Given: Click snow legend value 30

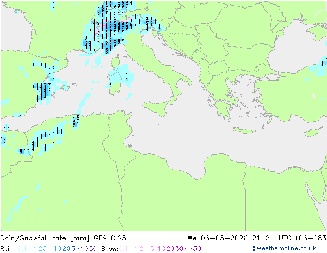Looking at the screenshot, I should [179, 249].
